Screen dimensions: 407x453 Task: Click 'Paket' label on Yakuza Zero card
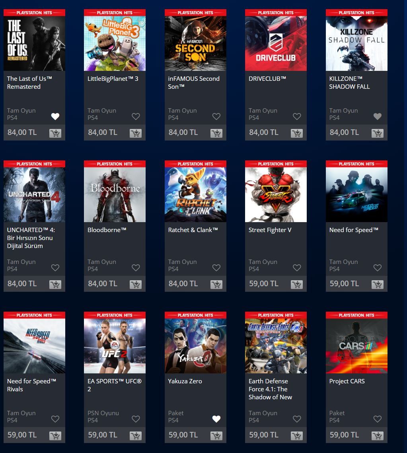pos(176,413)
